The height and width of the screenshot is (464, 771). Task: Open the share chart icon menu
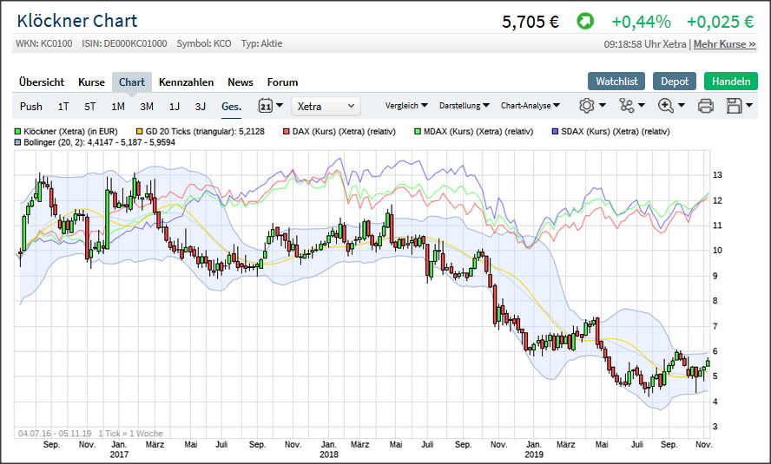(x=627, y=106)
